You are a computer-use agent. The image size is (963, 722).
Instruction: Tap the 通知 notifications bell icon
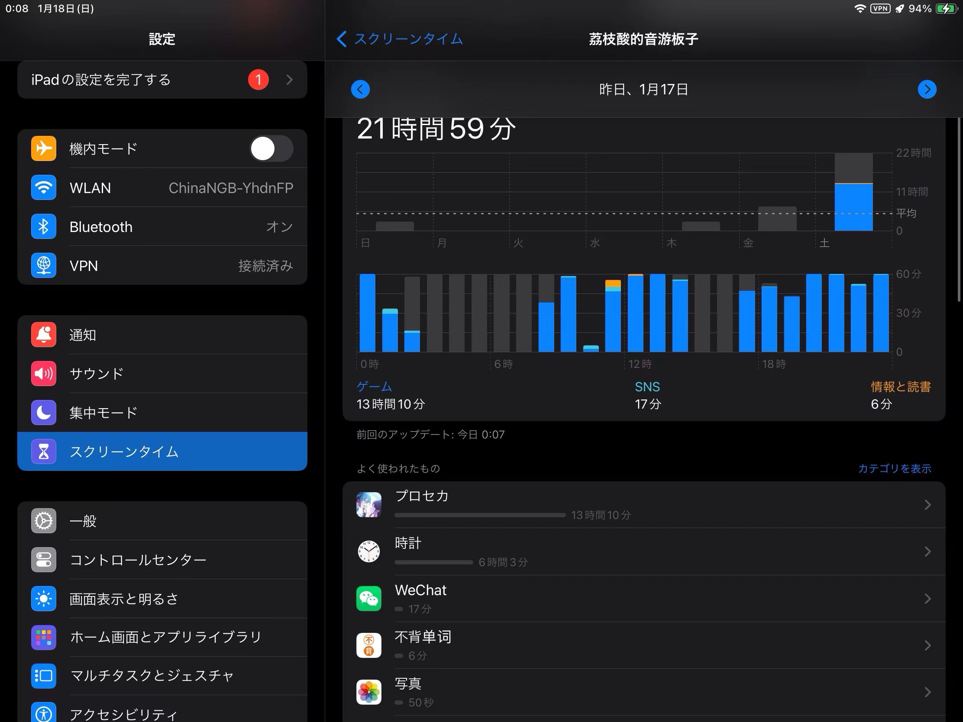(44, 335)
